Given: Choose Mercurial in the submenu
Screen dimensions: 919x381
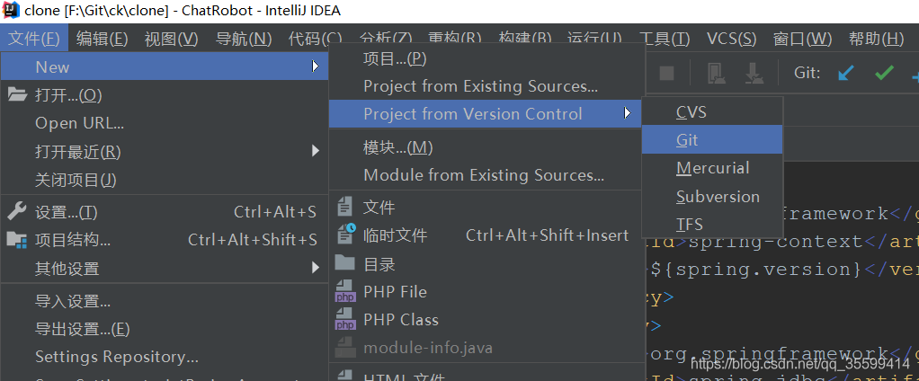Looking at the screenshot, I should coord(712,168).
